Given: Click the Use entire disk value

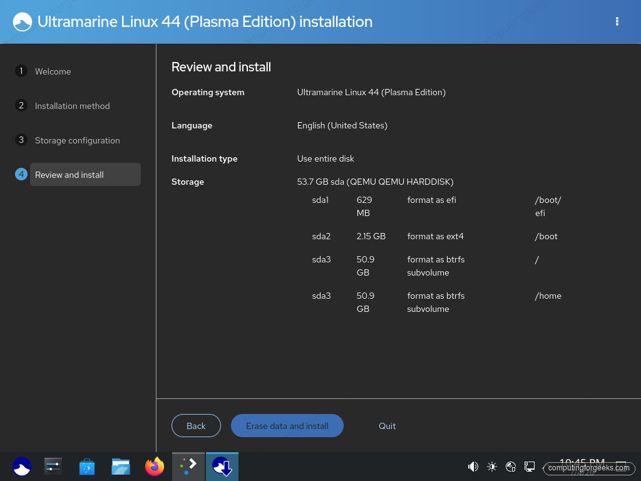Looking at the screenshot, I should coord(326,158).
